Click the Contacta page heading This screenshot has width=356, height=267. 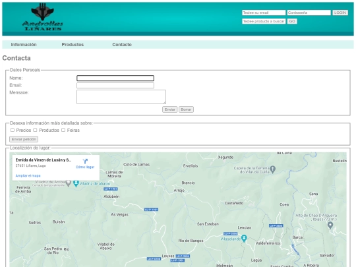[16, 58]
